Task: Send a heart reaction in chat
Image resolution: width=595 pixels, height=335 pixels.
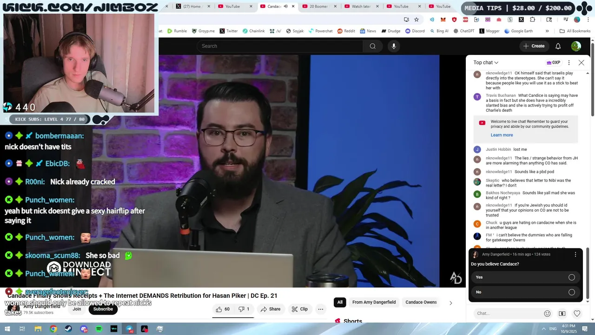Action: click(577, 314)
